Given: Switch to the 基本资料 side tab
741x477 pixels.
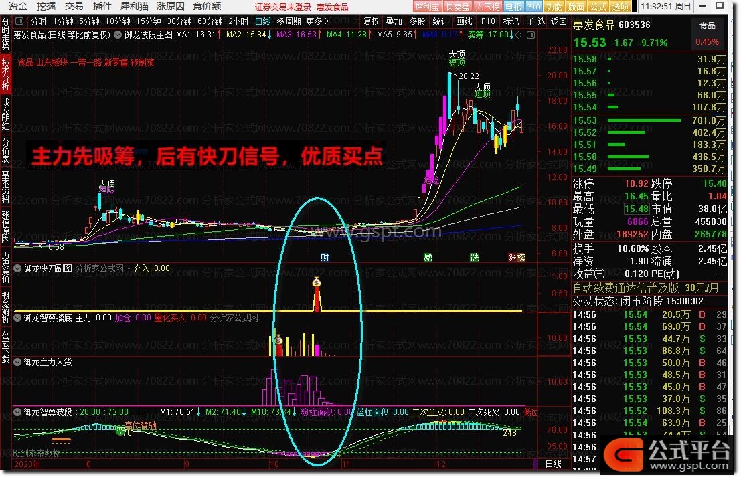Looking at the screenshot, I should coord(5,187).
